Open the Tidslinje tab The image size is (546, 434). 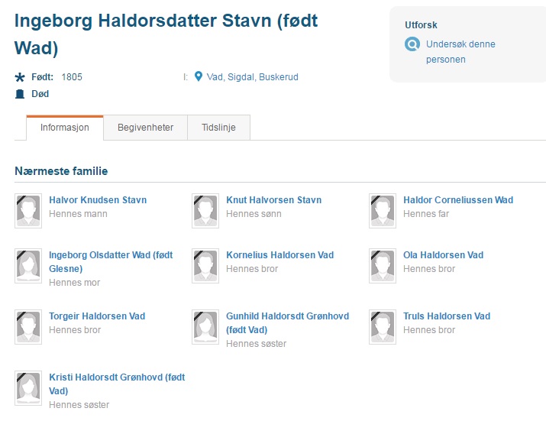[218, 128]
